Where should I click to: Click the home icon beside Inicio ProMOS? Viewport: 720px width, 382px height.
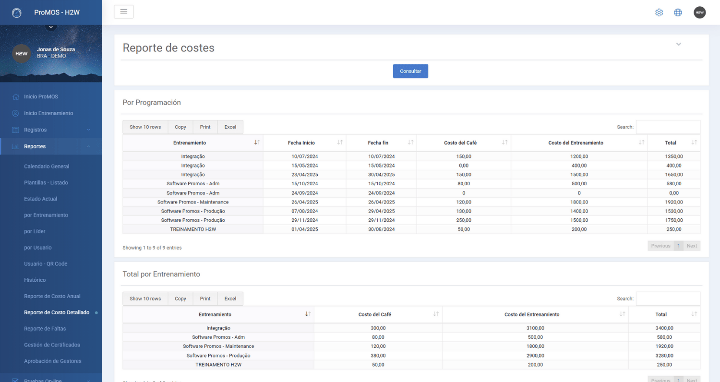click(x=15, y=96)
